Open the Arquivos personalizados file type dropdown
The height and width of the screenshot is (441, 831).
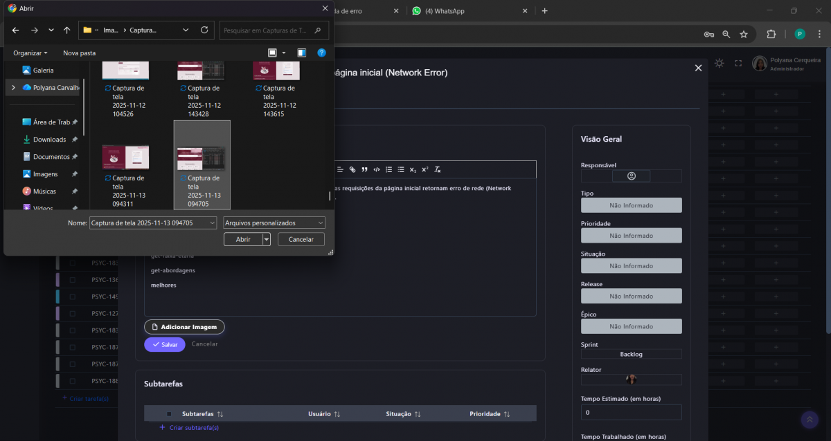pos(274,223)
